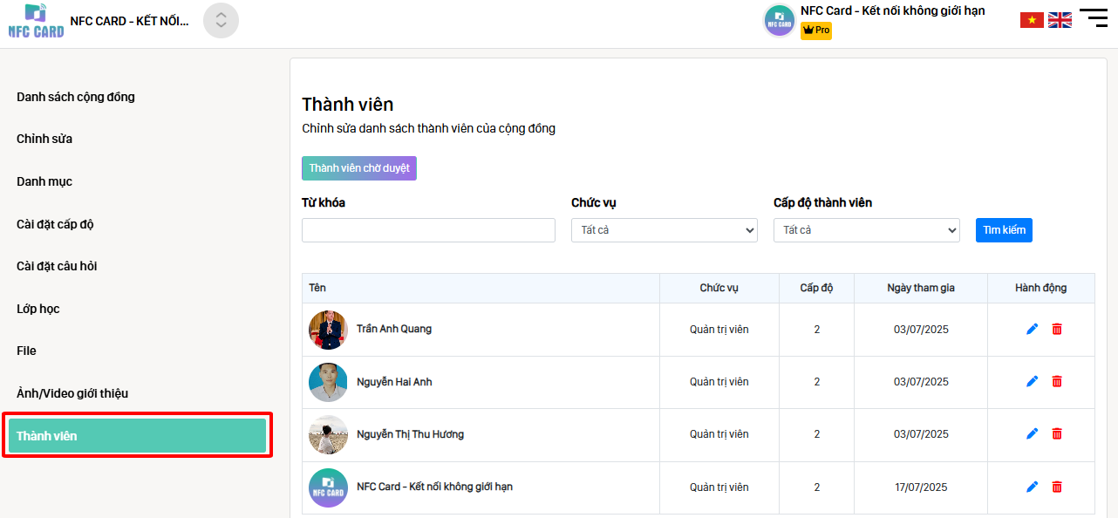The image size is (1118, 518).
Task: Delete member Trần Anh Quang via trash icon
Action: click(x=1057, y=329)
